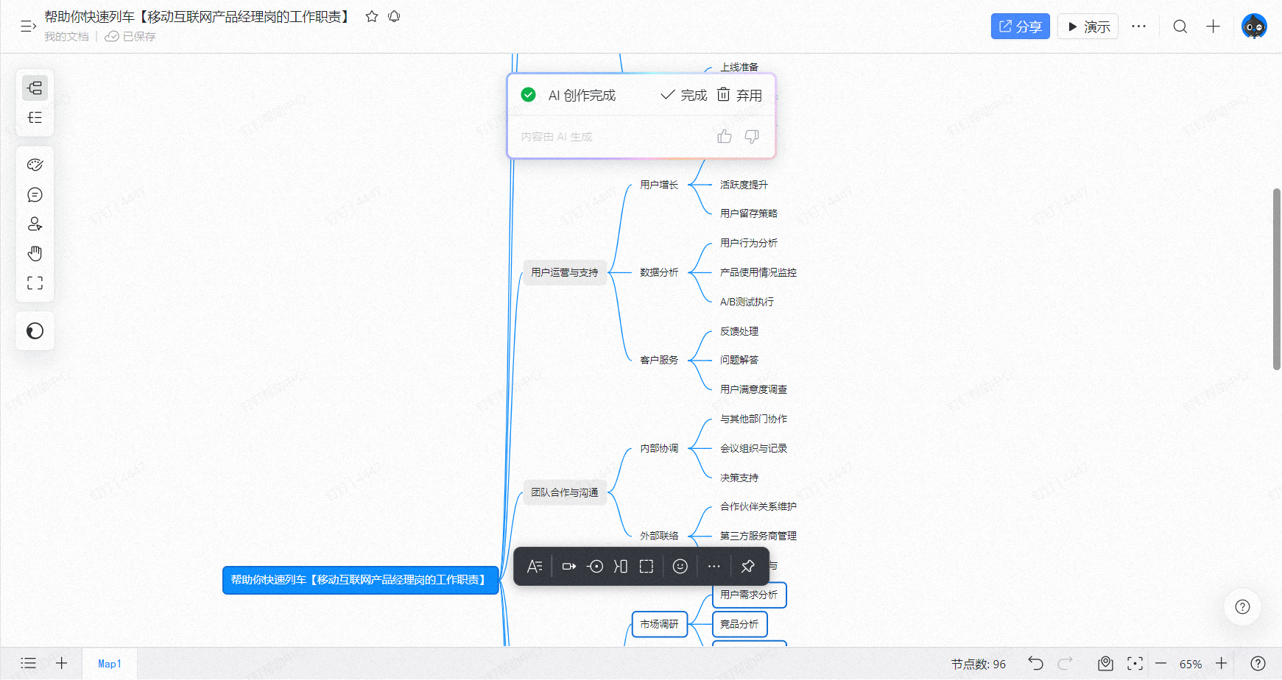Activate hand pan tool
This screenshot has width=1282, height=680.
pyautogui.click(x=35, y=253)
